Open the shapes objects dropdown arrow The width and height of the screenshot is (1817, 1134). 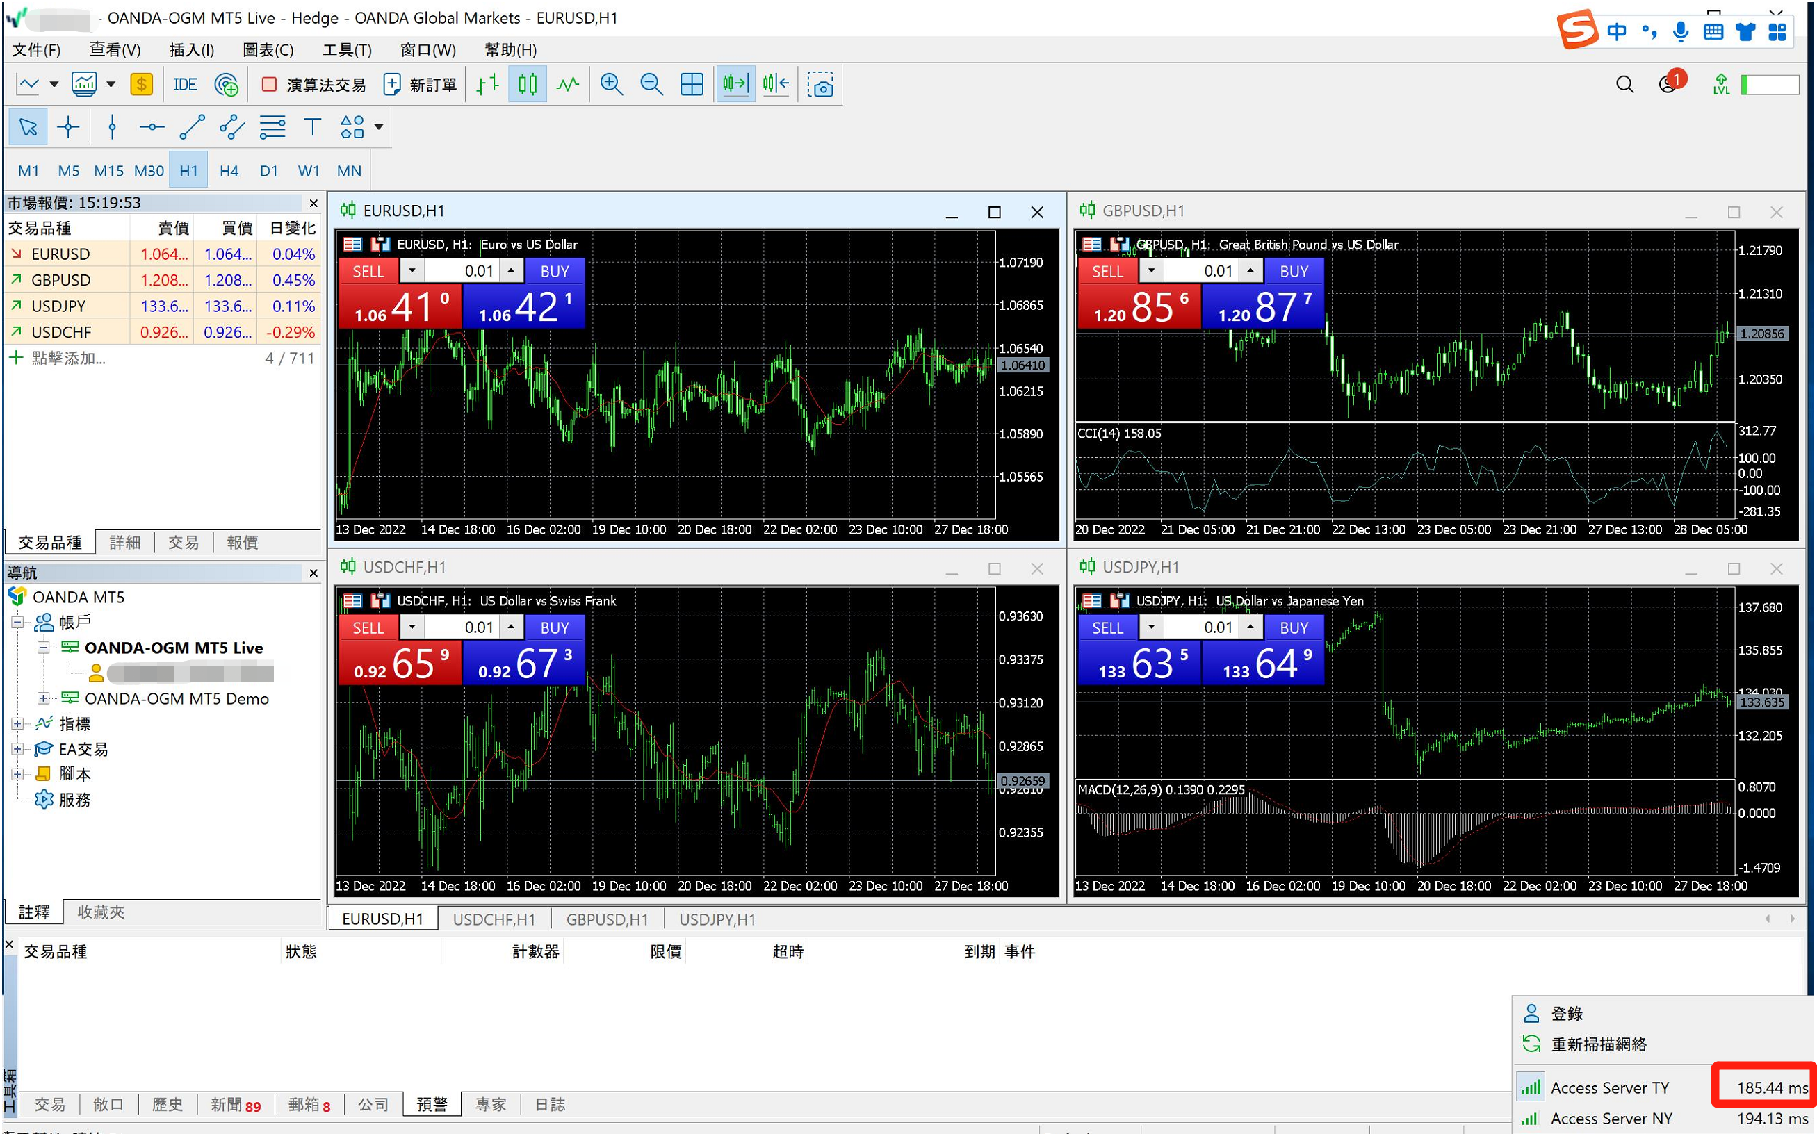[379, 126]
